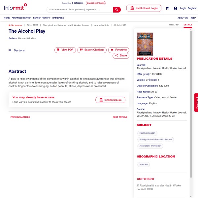Click the red search magnifier button
The height and width of the screenshot is (198, 198).
117,10
